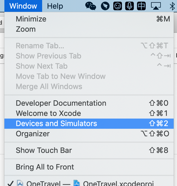Open the AirPlay display menu icon
This screenshot has width=177, height=186.
point(156,6)
